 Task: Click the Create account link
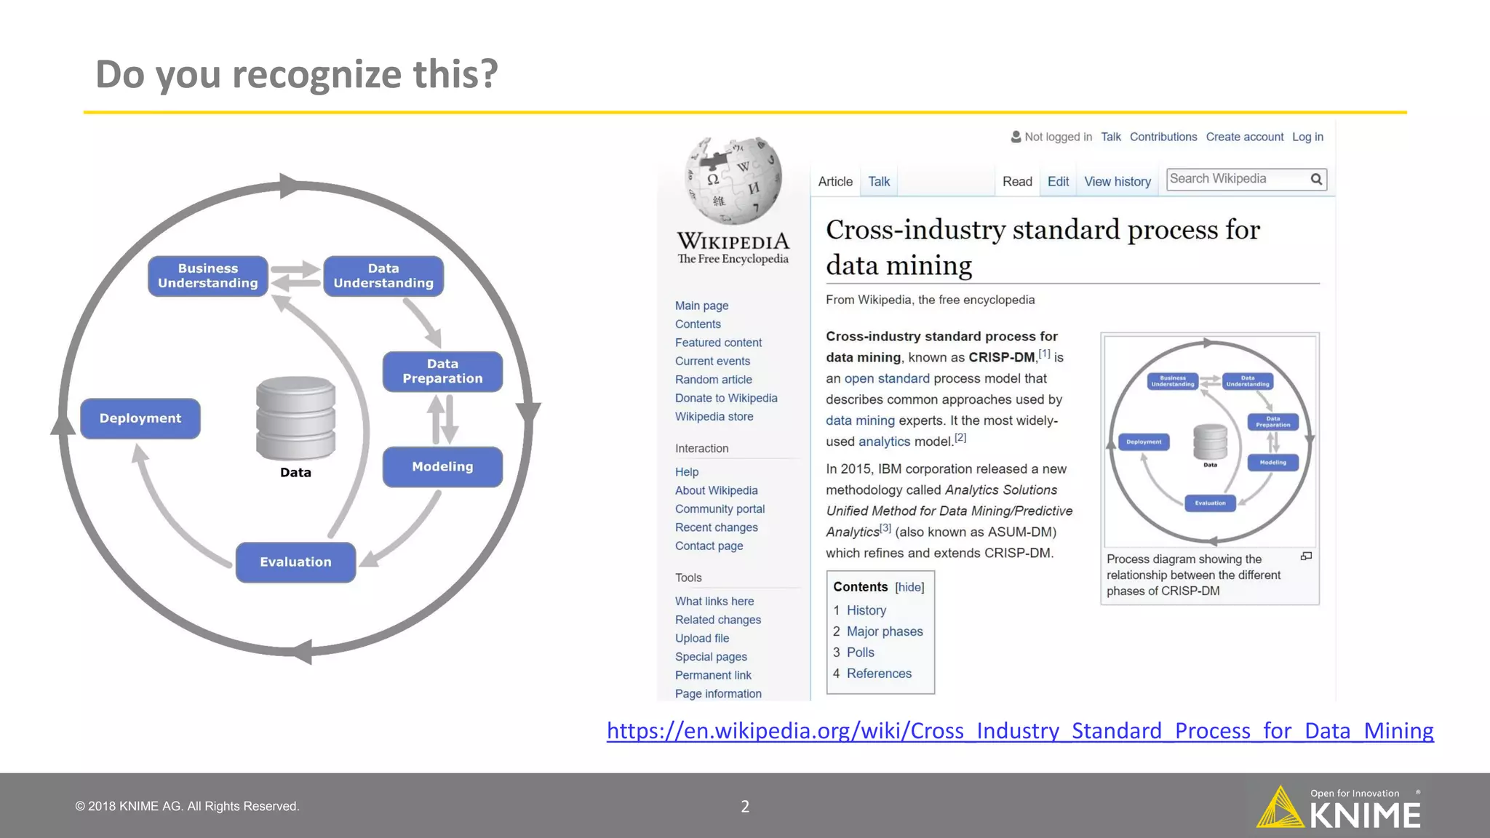1244,137
